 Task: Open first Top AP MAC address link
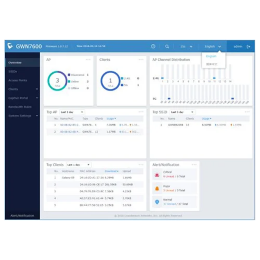coord(70,125)
